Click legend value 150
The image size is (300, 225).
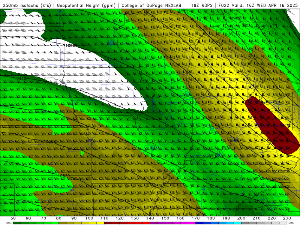(165, 218)
